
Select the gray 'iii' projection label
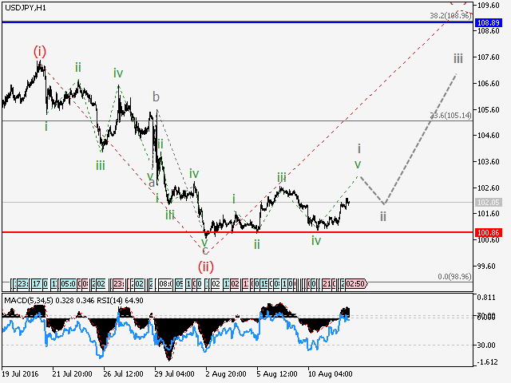458,59
